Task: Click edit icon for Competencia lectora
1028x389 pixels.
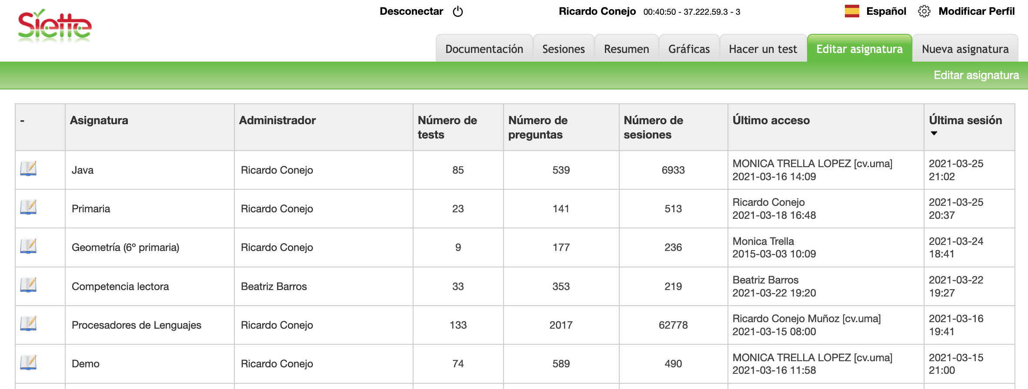Action: point(28,285)
